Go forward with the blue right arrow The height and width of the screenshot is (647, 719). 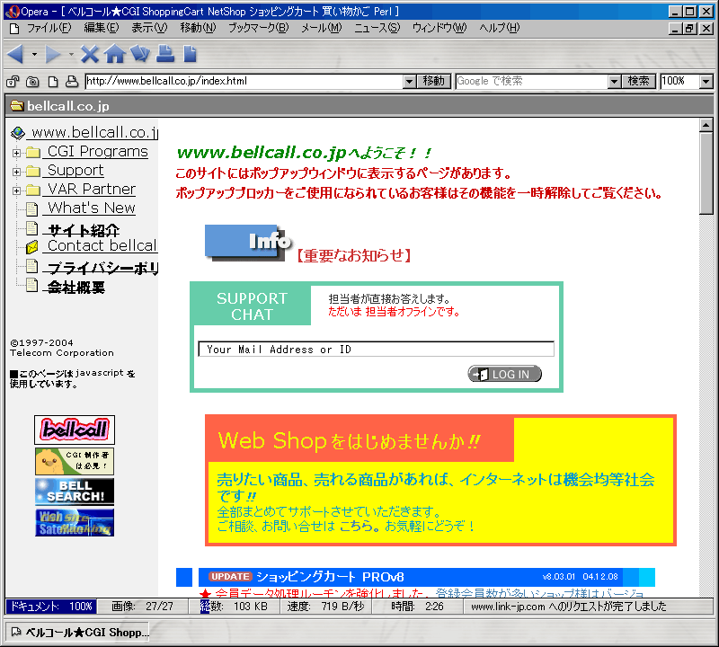coord(53,54)
